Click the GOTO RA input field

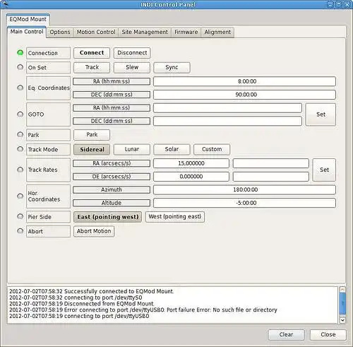click(x=227, y=108)
